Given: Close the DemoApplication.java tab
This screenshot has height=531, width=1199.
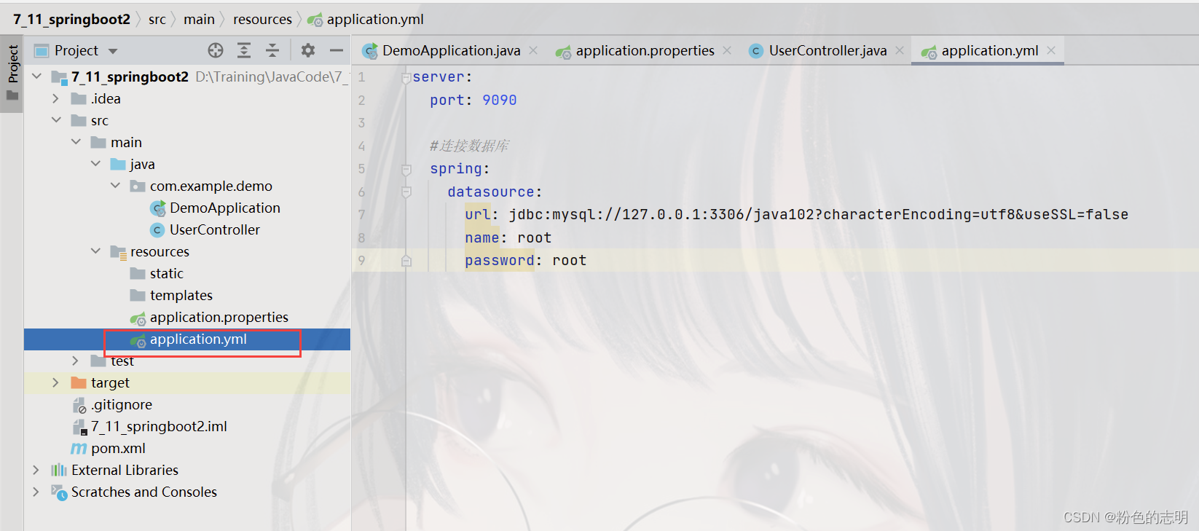Looking at the screenshot, I should click(533, 50).
